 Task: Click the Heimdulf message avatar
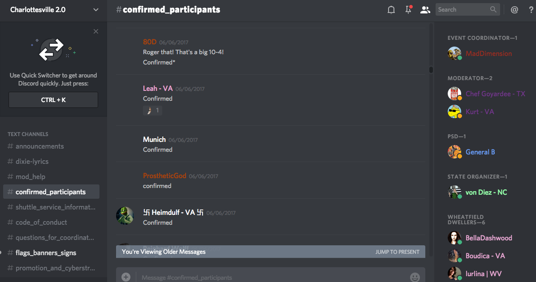(x=125, y=215)
